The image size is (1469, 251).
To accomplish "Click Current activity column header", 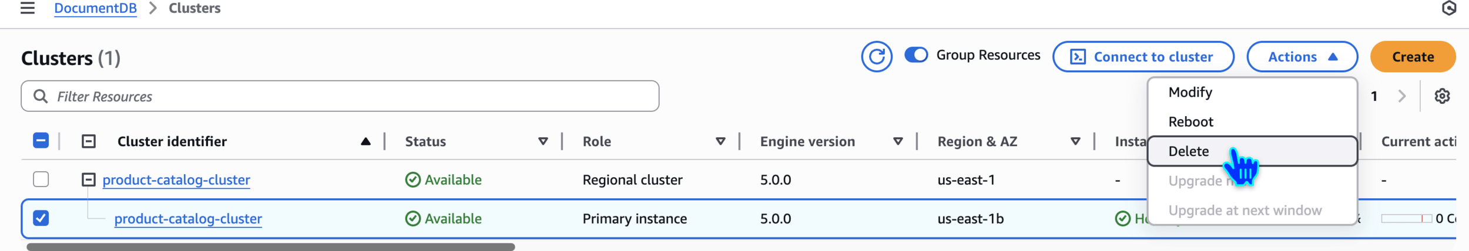I will (1418, 141).
